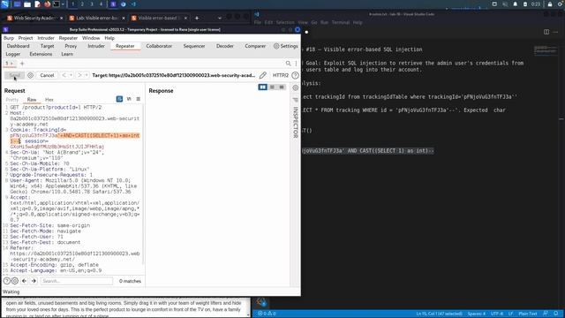Open the File menu in VS Code
This screenshot has width=565, height=318.
(x=257, y=22)
